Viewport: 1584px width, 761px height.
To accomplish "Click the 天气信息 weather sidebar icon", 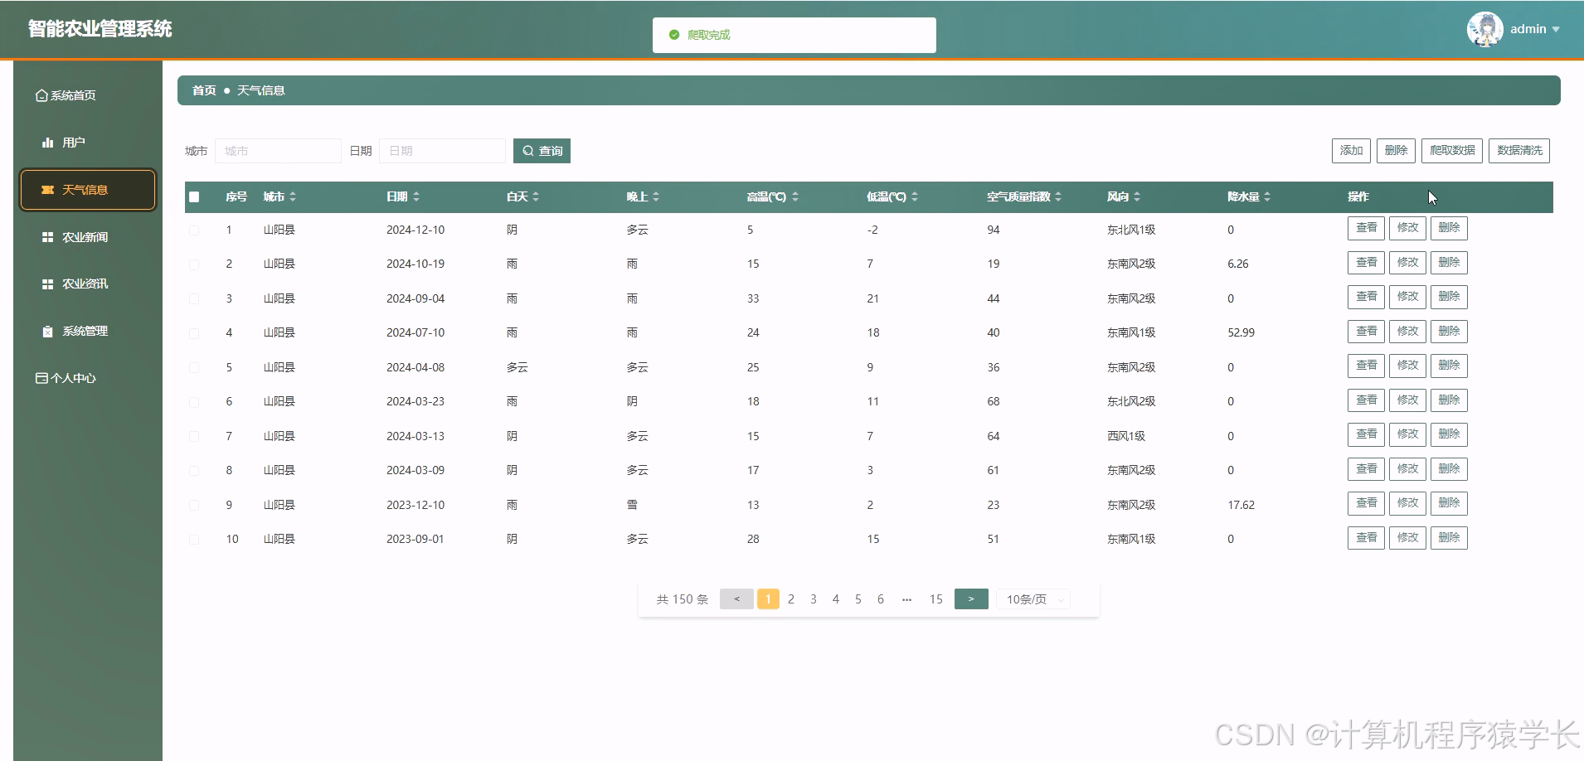I will 48,189.
